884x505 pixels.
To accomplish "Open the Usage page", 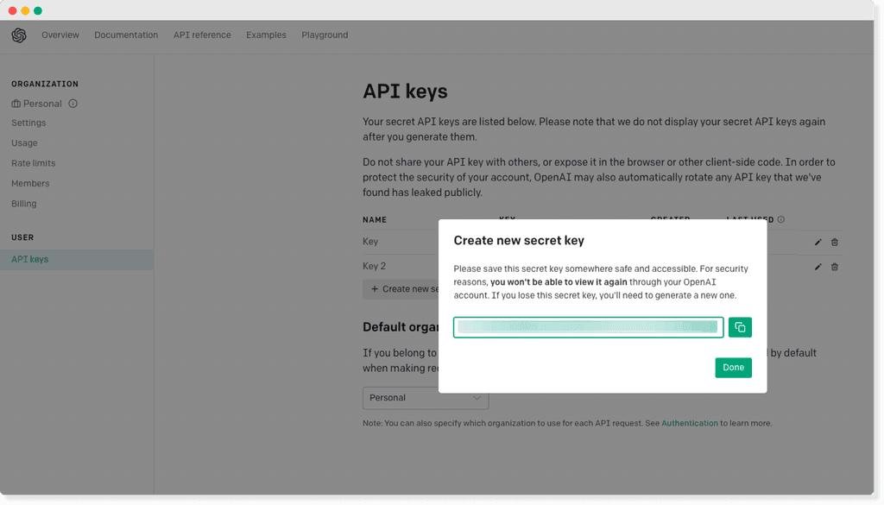I will (x=23, y=142).
